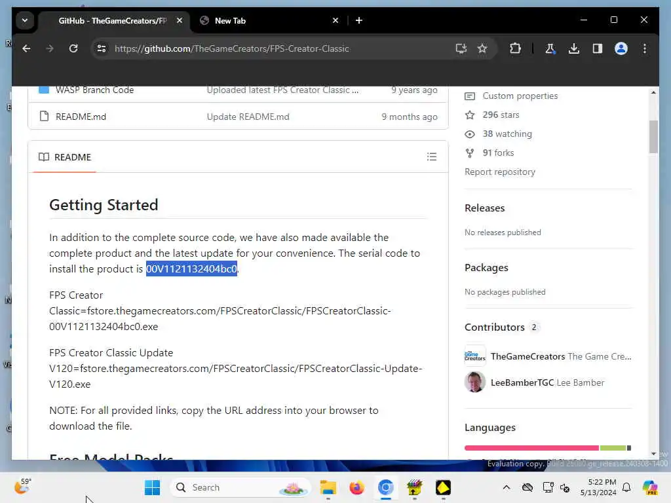
Task: Click the Getting Started heading
Action: click(x=104, y=205)
